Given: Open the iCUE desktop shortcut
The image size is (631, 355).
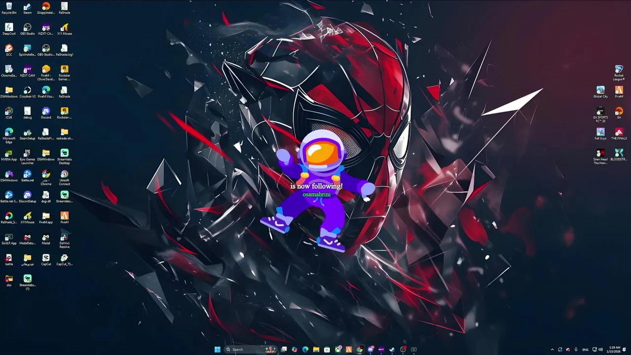Looking at the screenshot, I should click(x=9, y=113).
